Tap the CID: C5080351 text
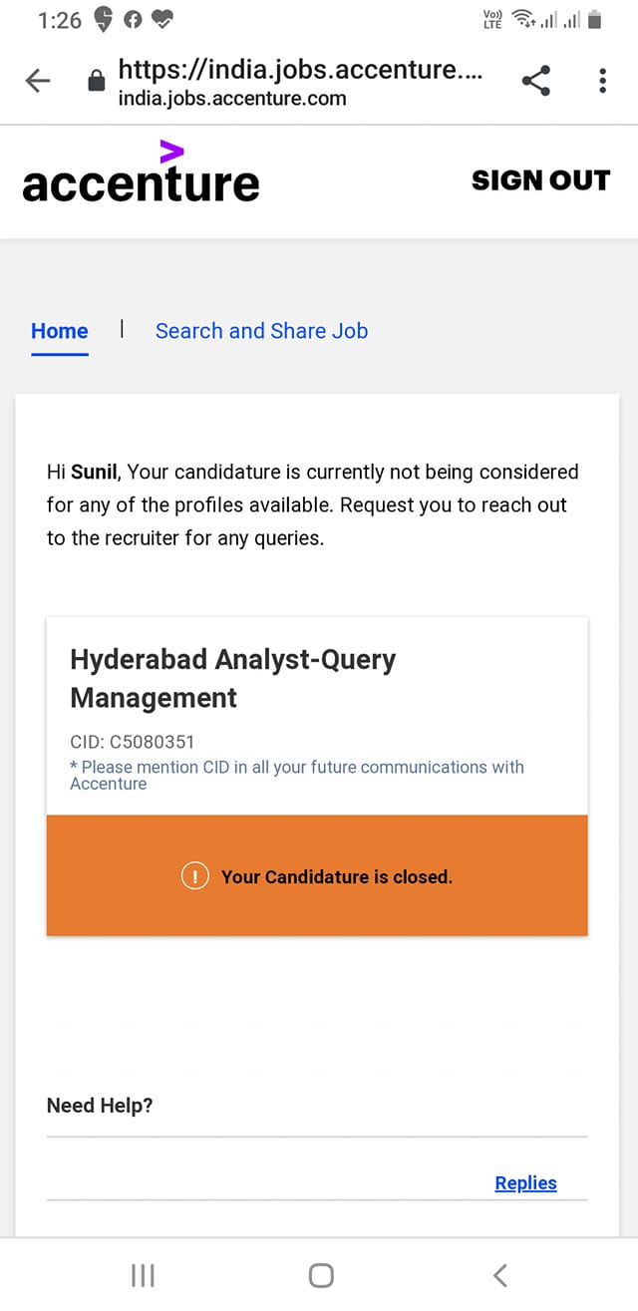Viewport: 638px width, 1311px height. tap(133, 742)
